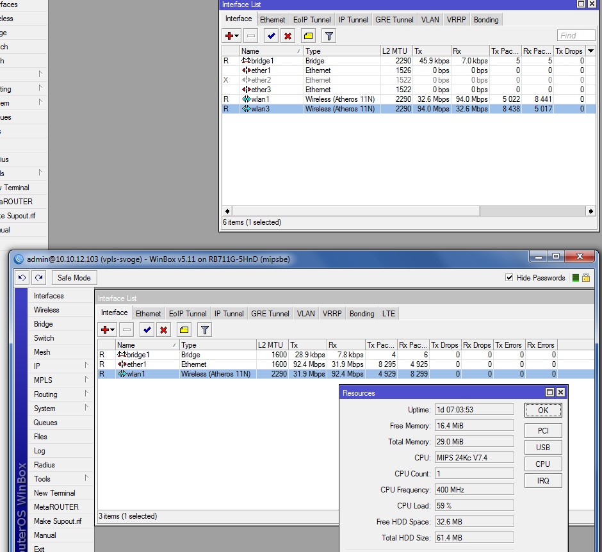Screen dimensions: 602x552
Task: Open the red plus Add dropdown in upper list
Action: tap(231, 36)
